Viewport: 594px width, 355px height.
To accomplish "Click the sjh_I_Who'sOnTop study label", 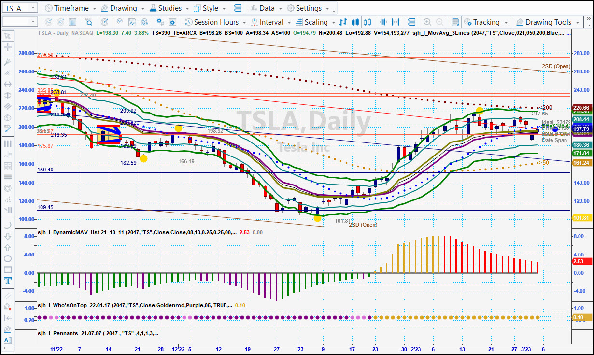I will 135,305.
